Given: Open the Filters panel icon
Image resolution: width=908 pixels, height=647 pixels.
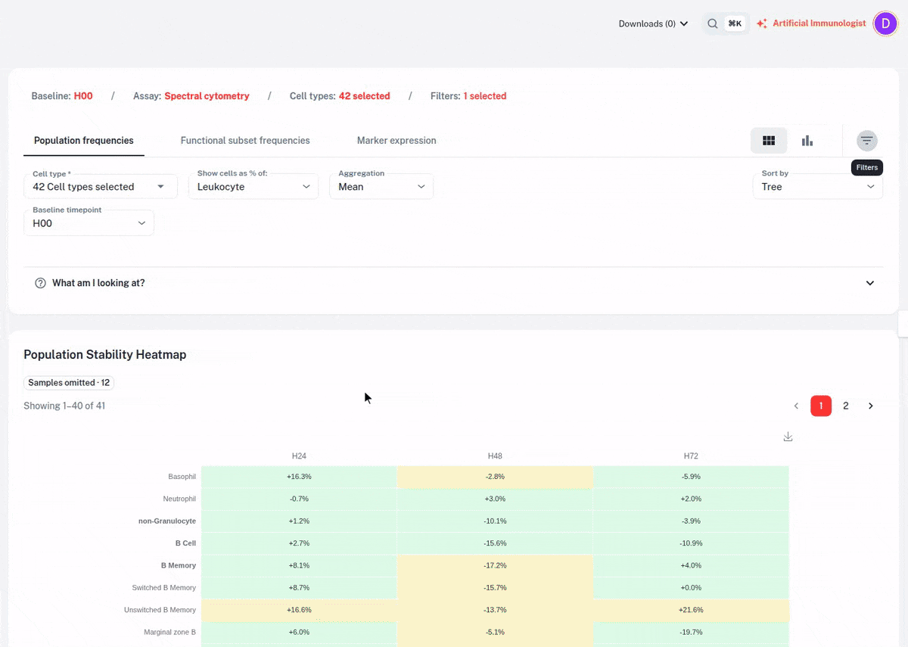Looking at the screenshot, I should point(867,141).
